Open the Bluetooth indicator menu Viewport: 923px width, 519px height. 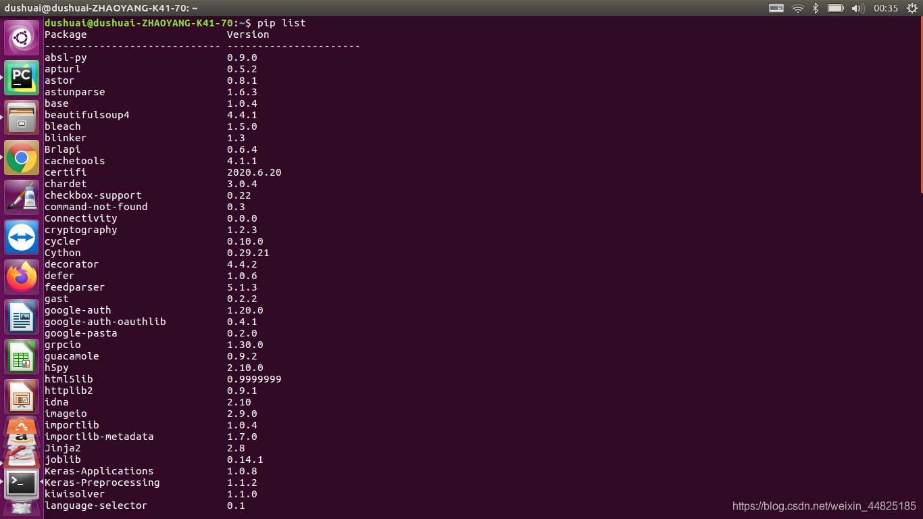click(816, 8)
